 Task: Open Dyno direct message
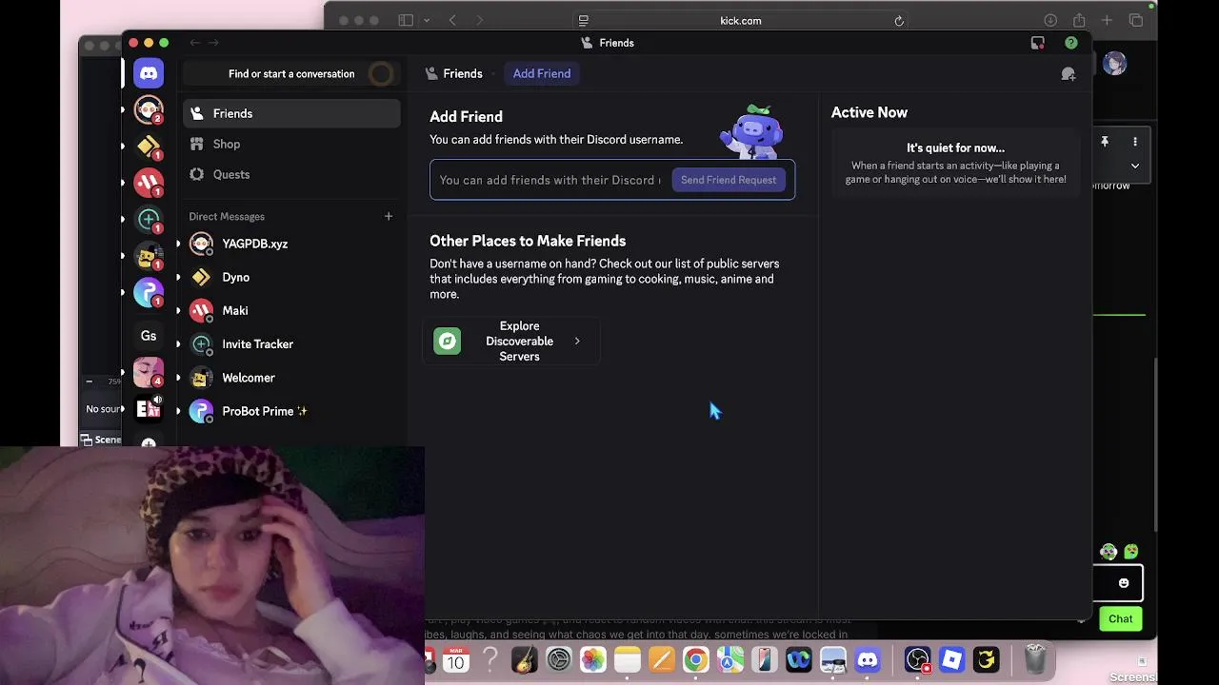291,277
